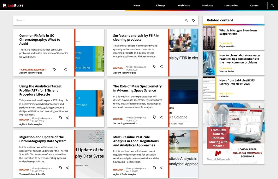The height and width of the screenshot is (179, 278).
Task: Tag icon on Surfactant analysis by FTIR card
Action: 154,66
